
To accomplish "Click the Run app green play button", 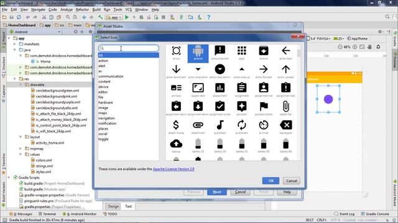I will pos(127,17).
